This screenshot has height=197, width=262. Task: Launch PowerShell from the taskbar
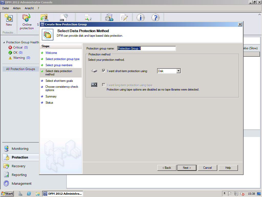point(29,194)
